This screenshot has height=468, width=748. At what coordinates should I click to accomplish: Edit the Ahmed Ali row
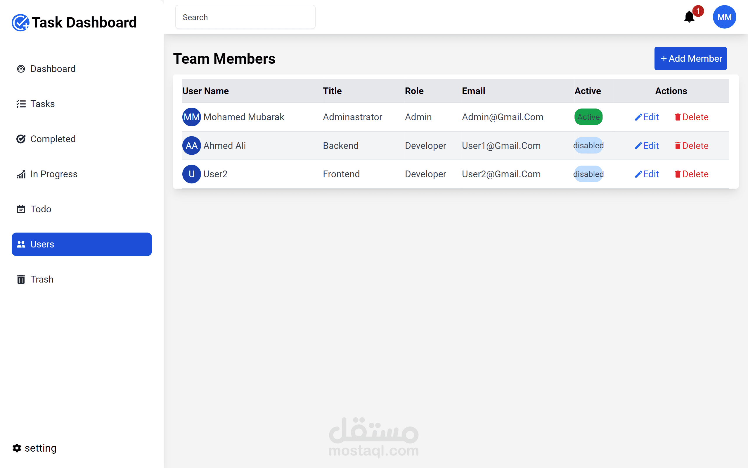tap(647, 145)
